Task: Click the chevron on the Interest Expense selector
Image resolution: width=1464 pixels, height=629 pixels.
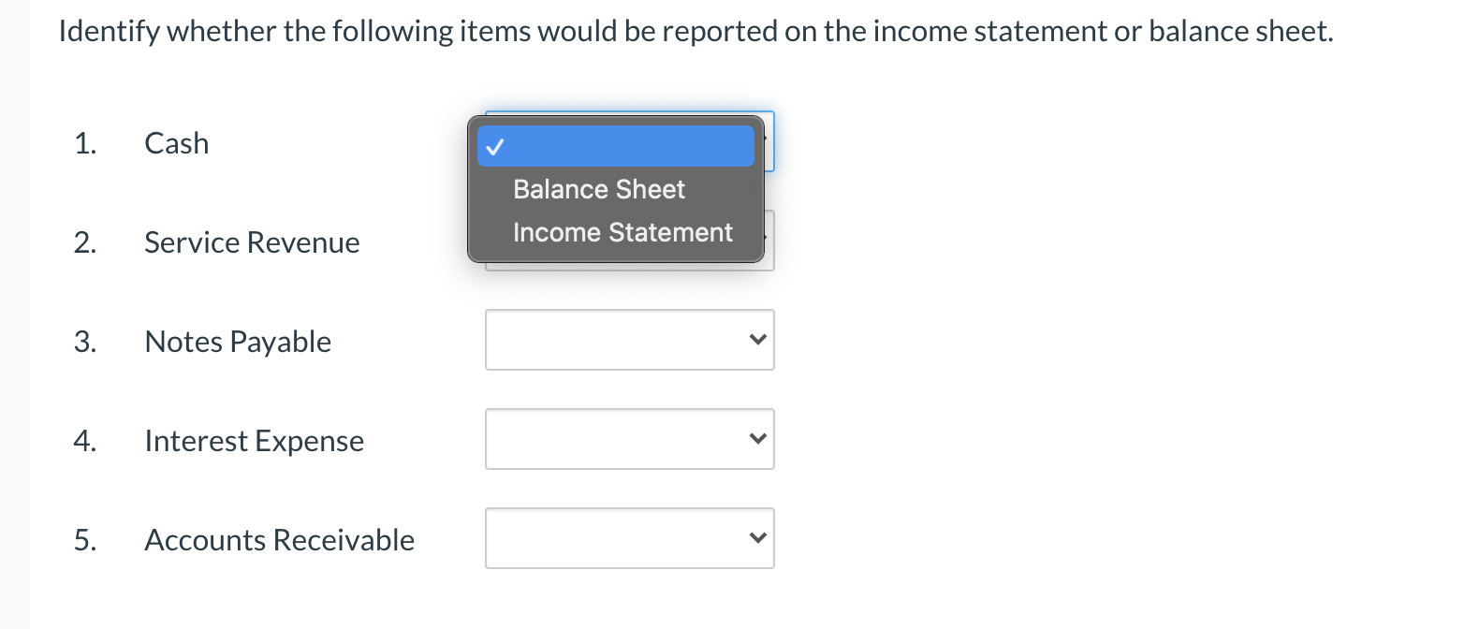Action: pos(759,439)
